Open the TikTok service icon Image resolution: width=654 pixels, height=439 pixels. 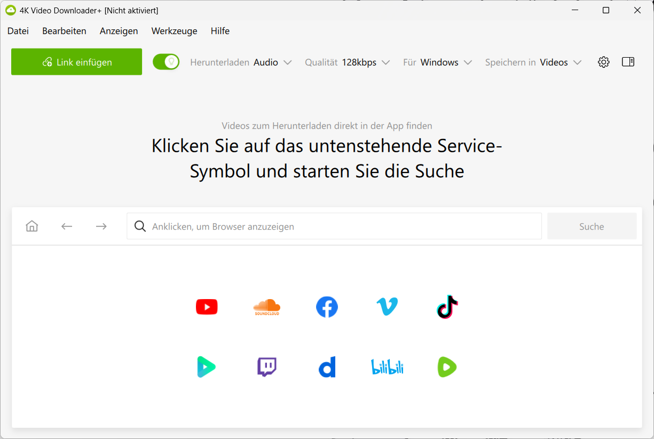tap(447, 307)
